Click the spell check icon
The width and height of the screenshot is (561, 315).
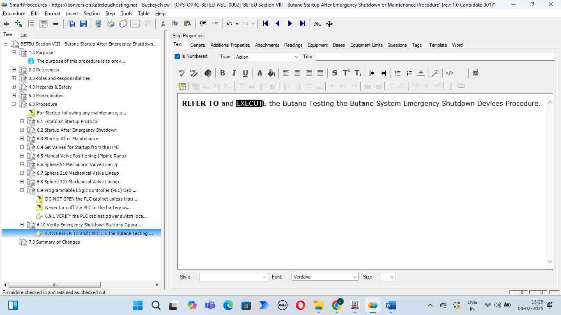[x=182, y=73]
